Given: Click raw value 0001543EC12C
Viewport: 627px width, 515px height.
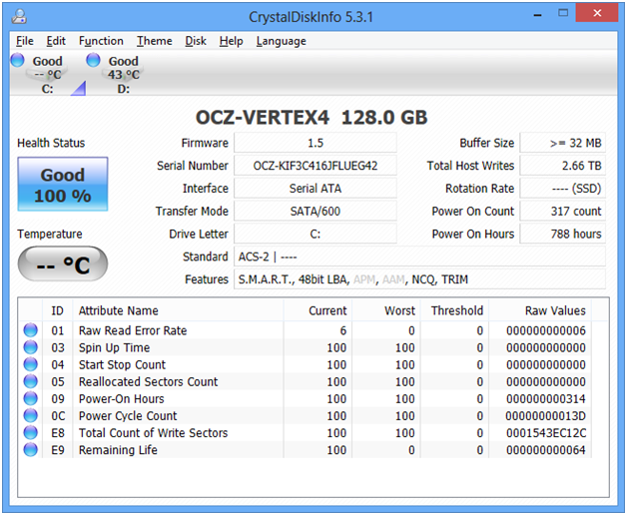Looking at the screenshot, I should click(x=546, y=433).
